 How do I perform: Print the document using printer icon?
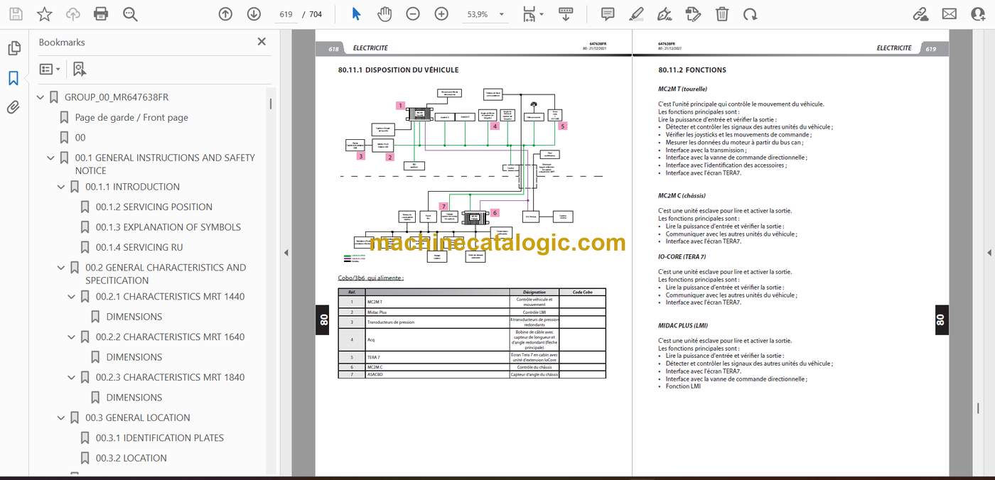[x=101, y=14]
